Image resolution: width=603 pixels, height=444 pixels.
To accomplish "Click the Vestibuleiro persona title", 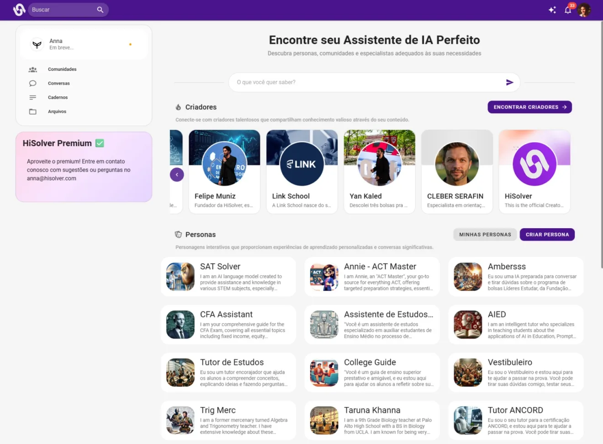I will point(510,362).
